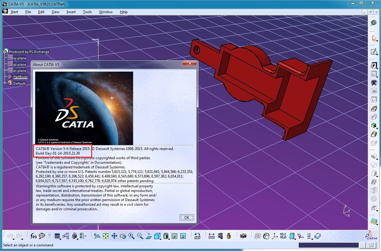This screenshot has width=381, height=251.
Task: Open the Help menu
Action: [x=124, y=12]
